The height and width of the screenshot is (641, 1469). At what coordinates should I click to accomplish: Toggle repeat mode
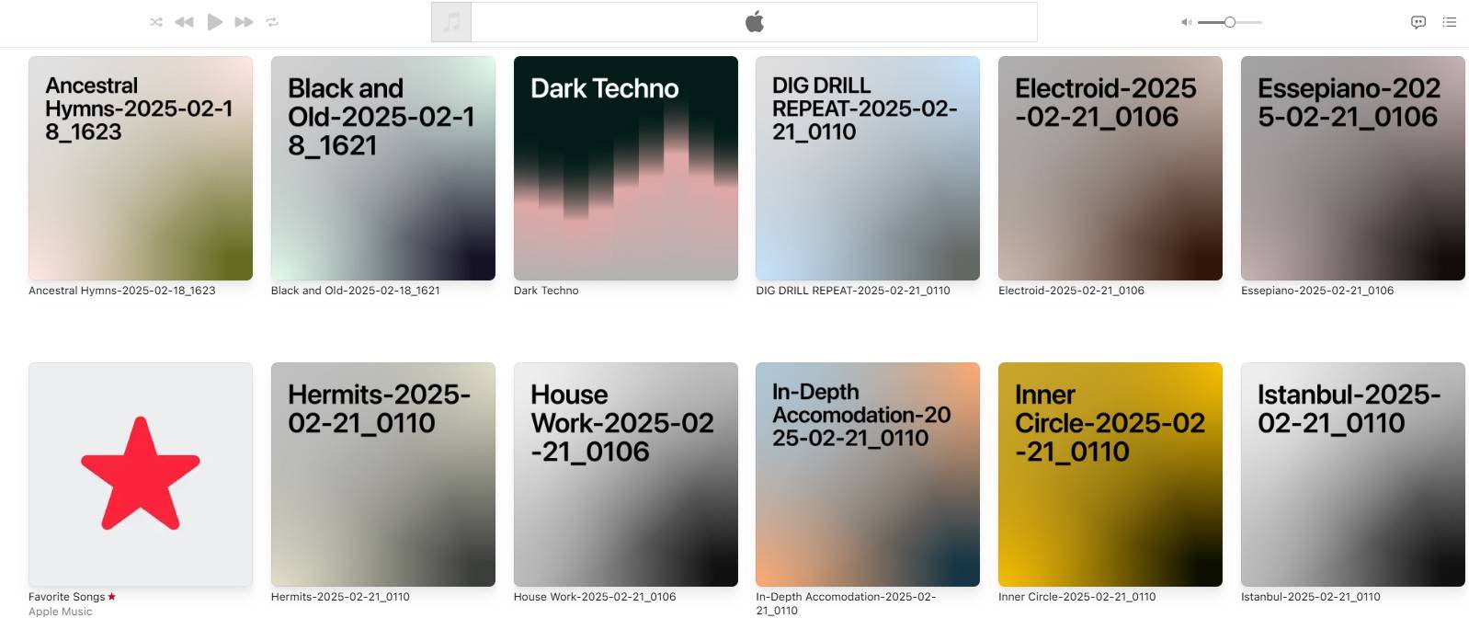click(x=272, y=22)
